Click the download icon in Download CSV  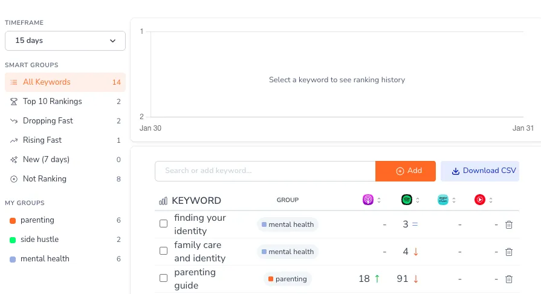pos(456,171)
